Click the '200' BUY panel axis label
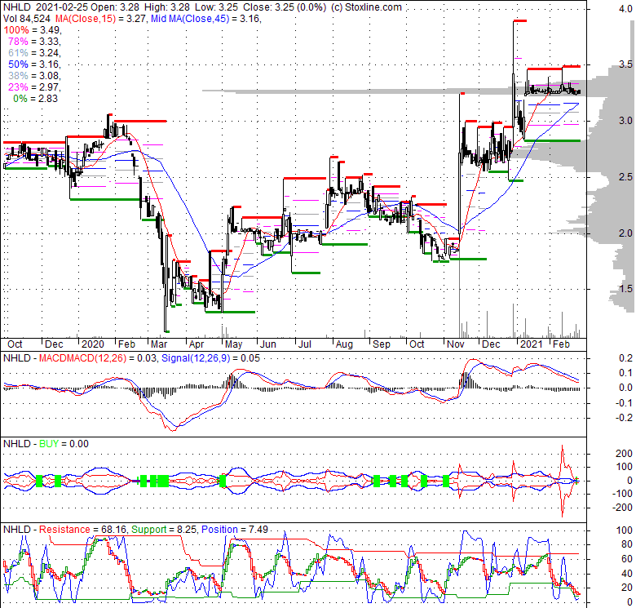636x608 pixels. click(x=625, y=454)
